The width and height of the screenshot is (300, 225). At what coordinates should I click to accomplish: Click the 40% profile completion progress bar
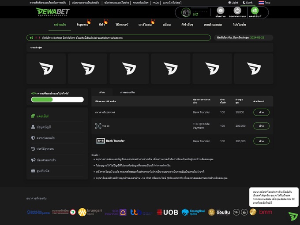pos(57,100)
